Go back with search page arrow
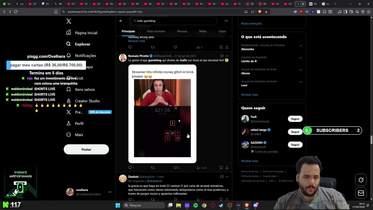The width and height of the screenshot is (373, 210). point(121,21)
